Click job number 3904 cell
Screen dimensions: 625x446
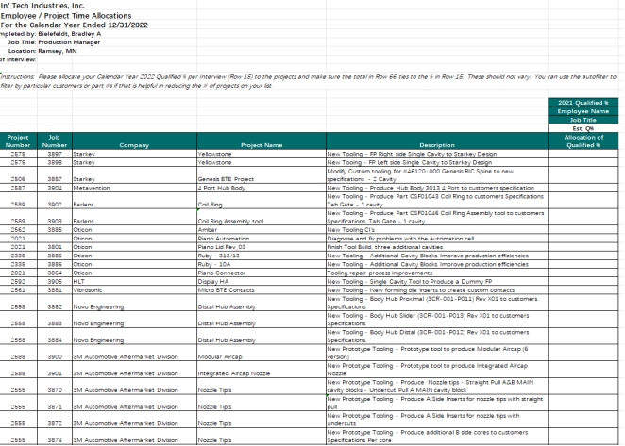tap(55, 188)
